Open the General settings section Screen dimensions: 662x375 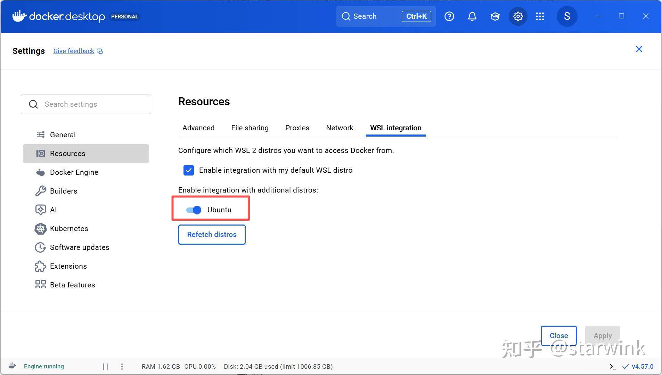click(x=86, y=135)
